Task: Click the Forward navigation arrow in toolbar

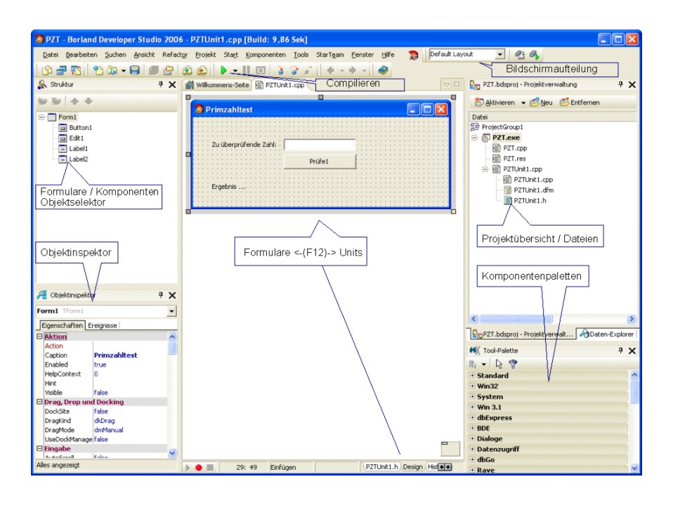Action: [353, 70]
